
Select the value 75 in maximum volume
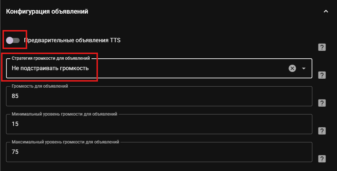[15, 152]
